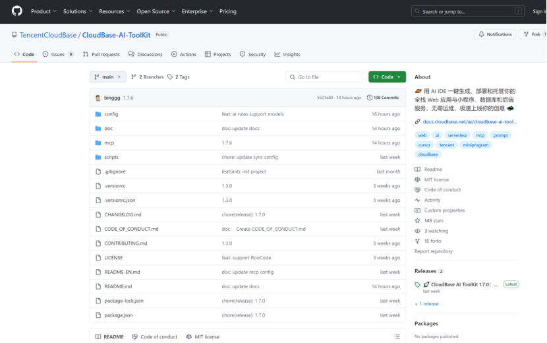Open the README outline list icon

[397, 336]
